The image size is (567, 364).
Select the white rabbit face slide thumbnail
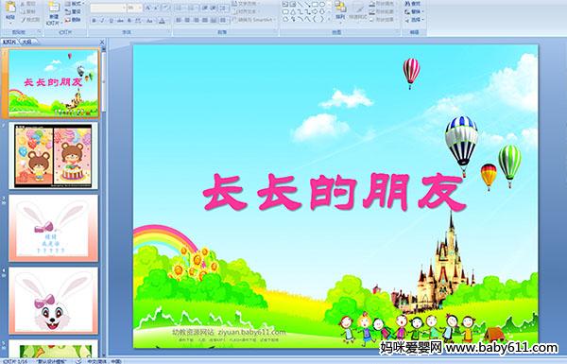(53, 301)
